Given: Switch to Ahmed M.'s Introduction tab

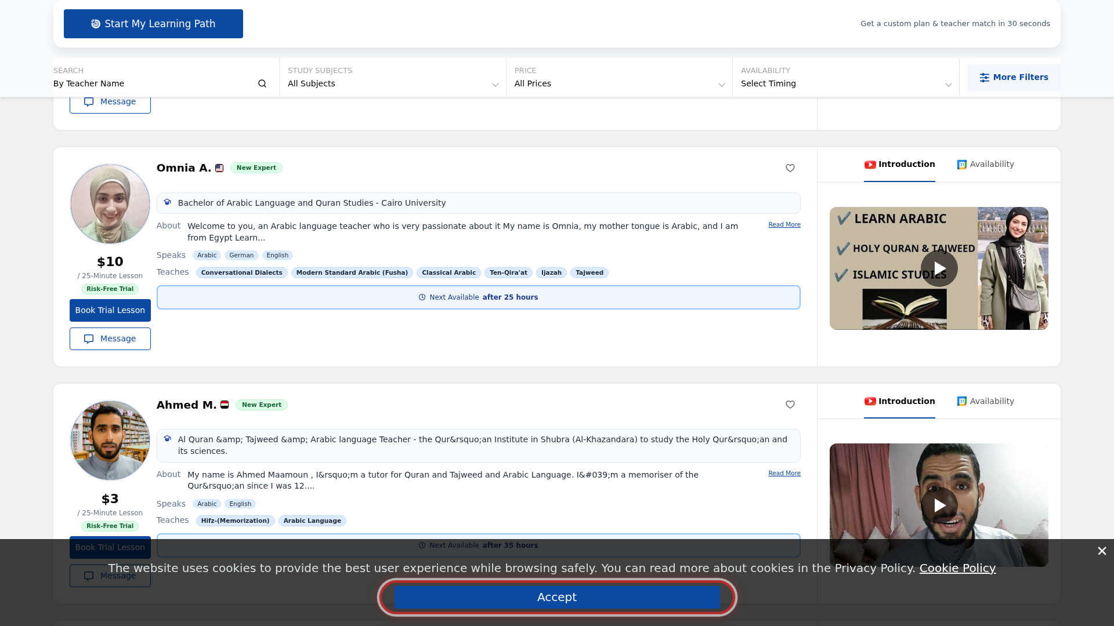Looking at the screenshot, I should tap(899, 401).
